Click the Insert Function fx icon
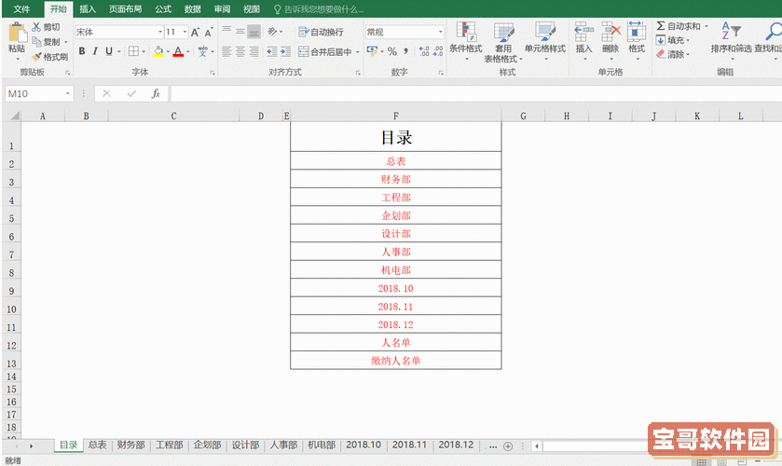Screen dimensions: 782x466 (156, 94)
